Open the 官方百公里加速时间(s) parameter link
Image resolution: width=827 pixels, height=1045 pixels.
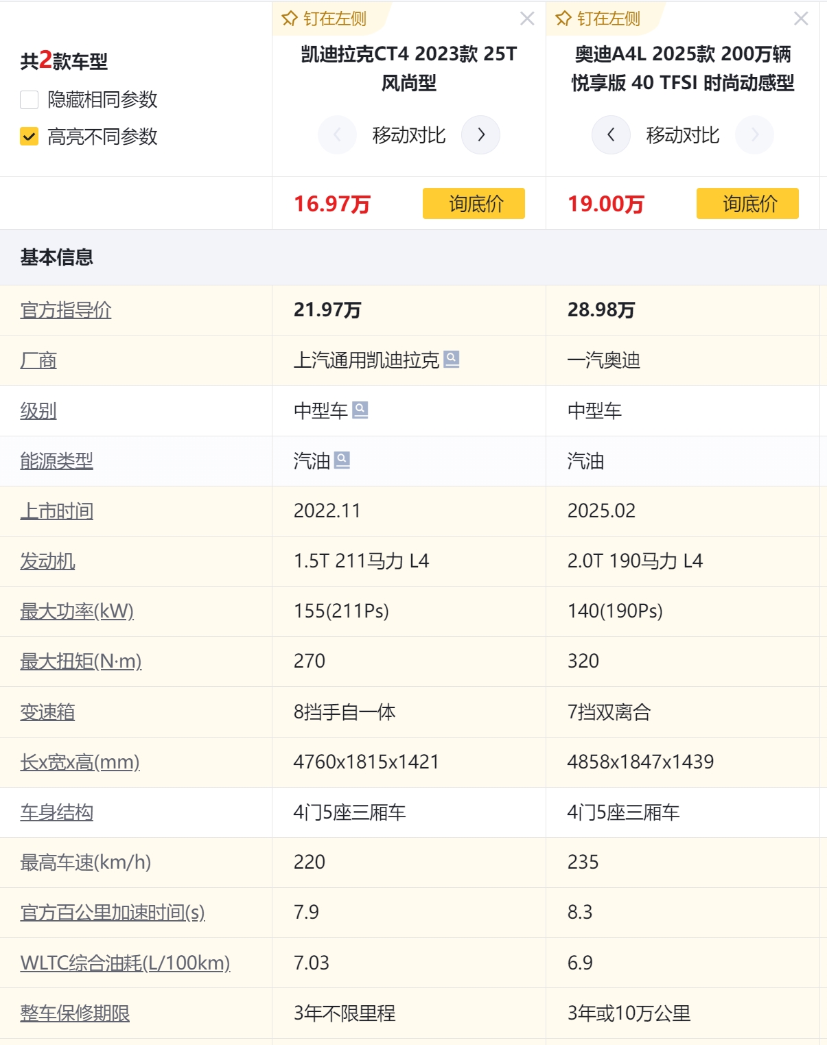pyautogui.click(x=113, y=913)
